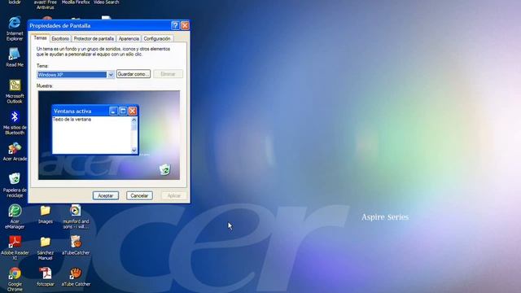
Task: Click the help question mark button
Action: tap(175, 25)
